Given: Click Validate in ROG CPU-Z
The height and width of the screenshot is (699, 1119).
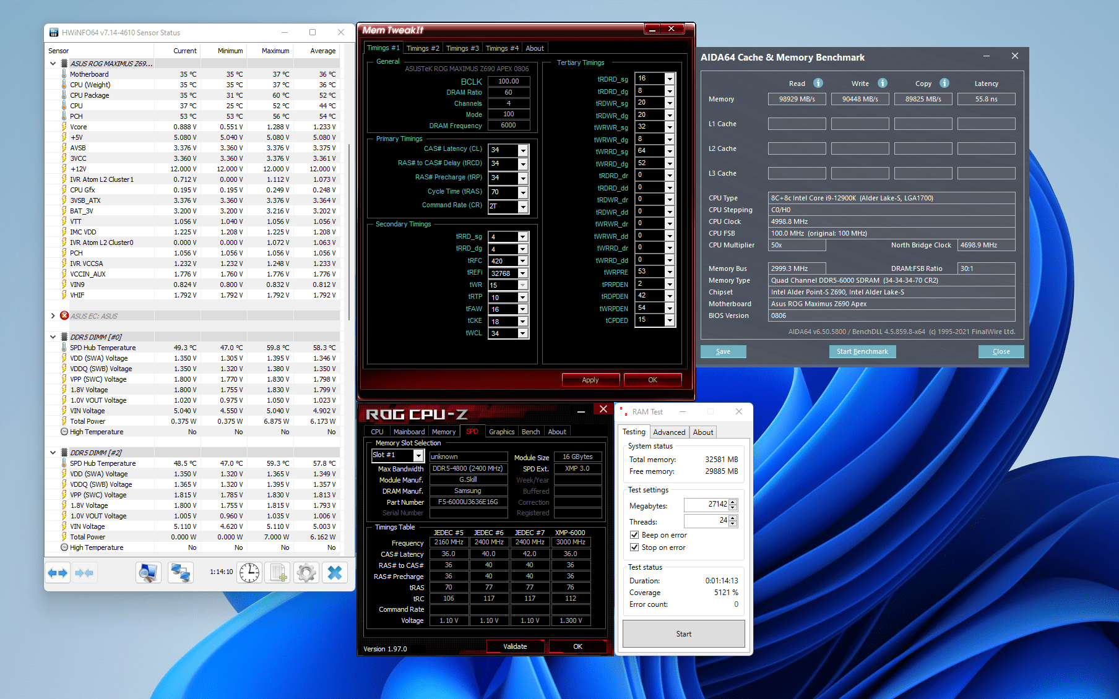Looking at the screenshot, I should tap(515, 646).
